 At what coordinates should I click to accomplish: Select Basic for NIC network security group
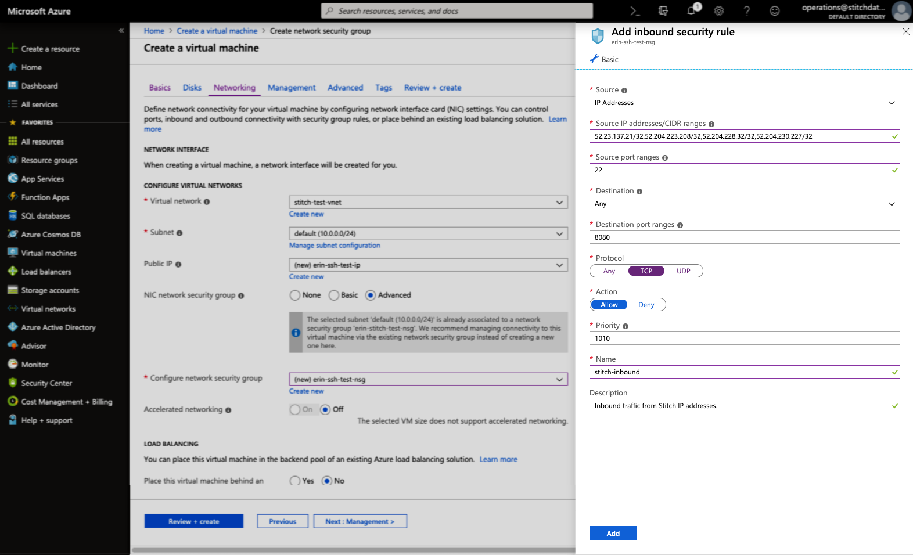(x=334, y=295)
